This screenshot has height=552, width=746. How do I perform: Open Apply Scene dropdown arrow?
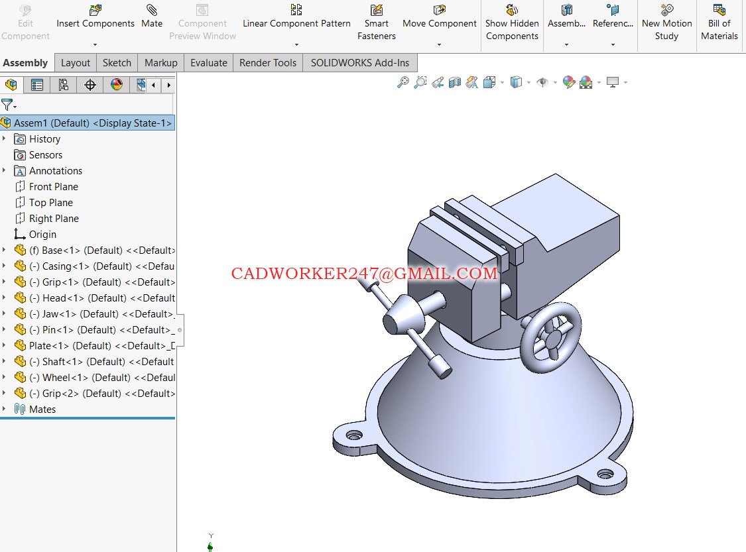[599, 83]
